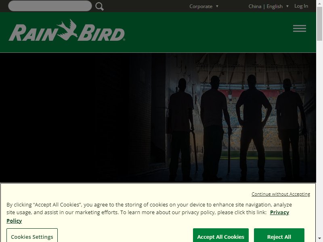Screen dimensions: 323x242
Task: Click the bird emblem in the logo
Action: [67, 29]
